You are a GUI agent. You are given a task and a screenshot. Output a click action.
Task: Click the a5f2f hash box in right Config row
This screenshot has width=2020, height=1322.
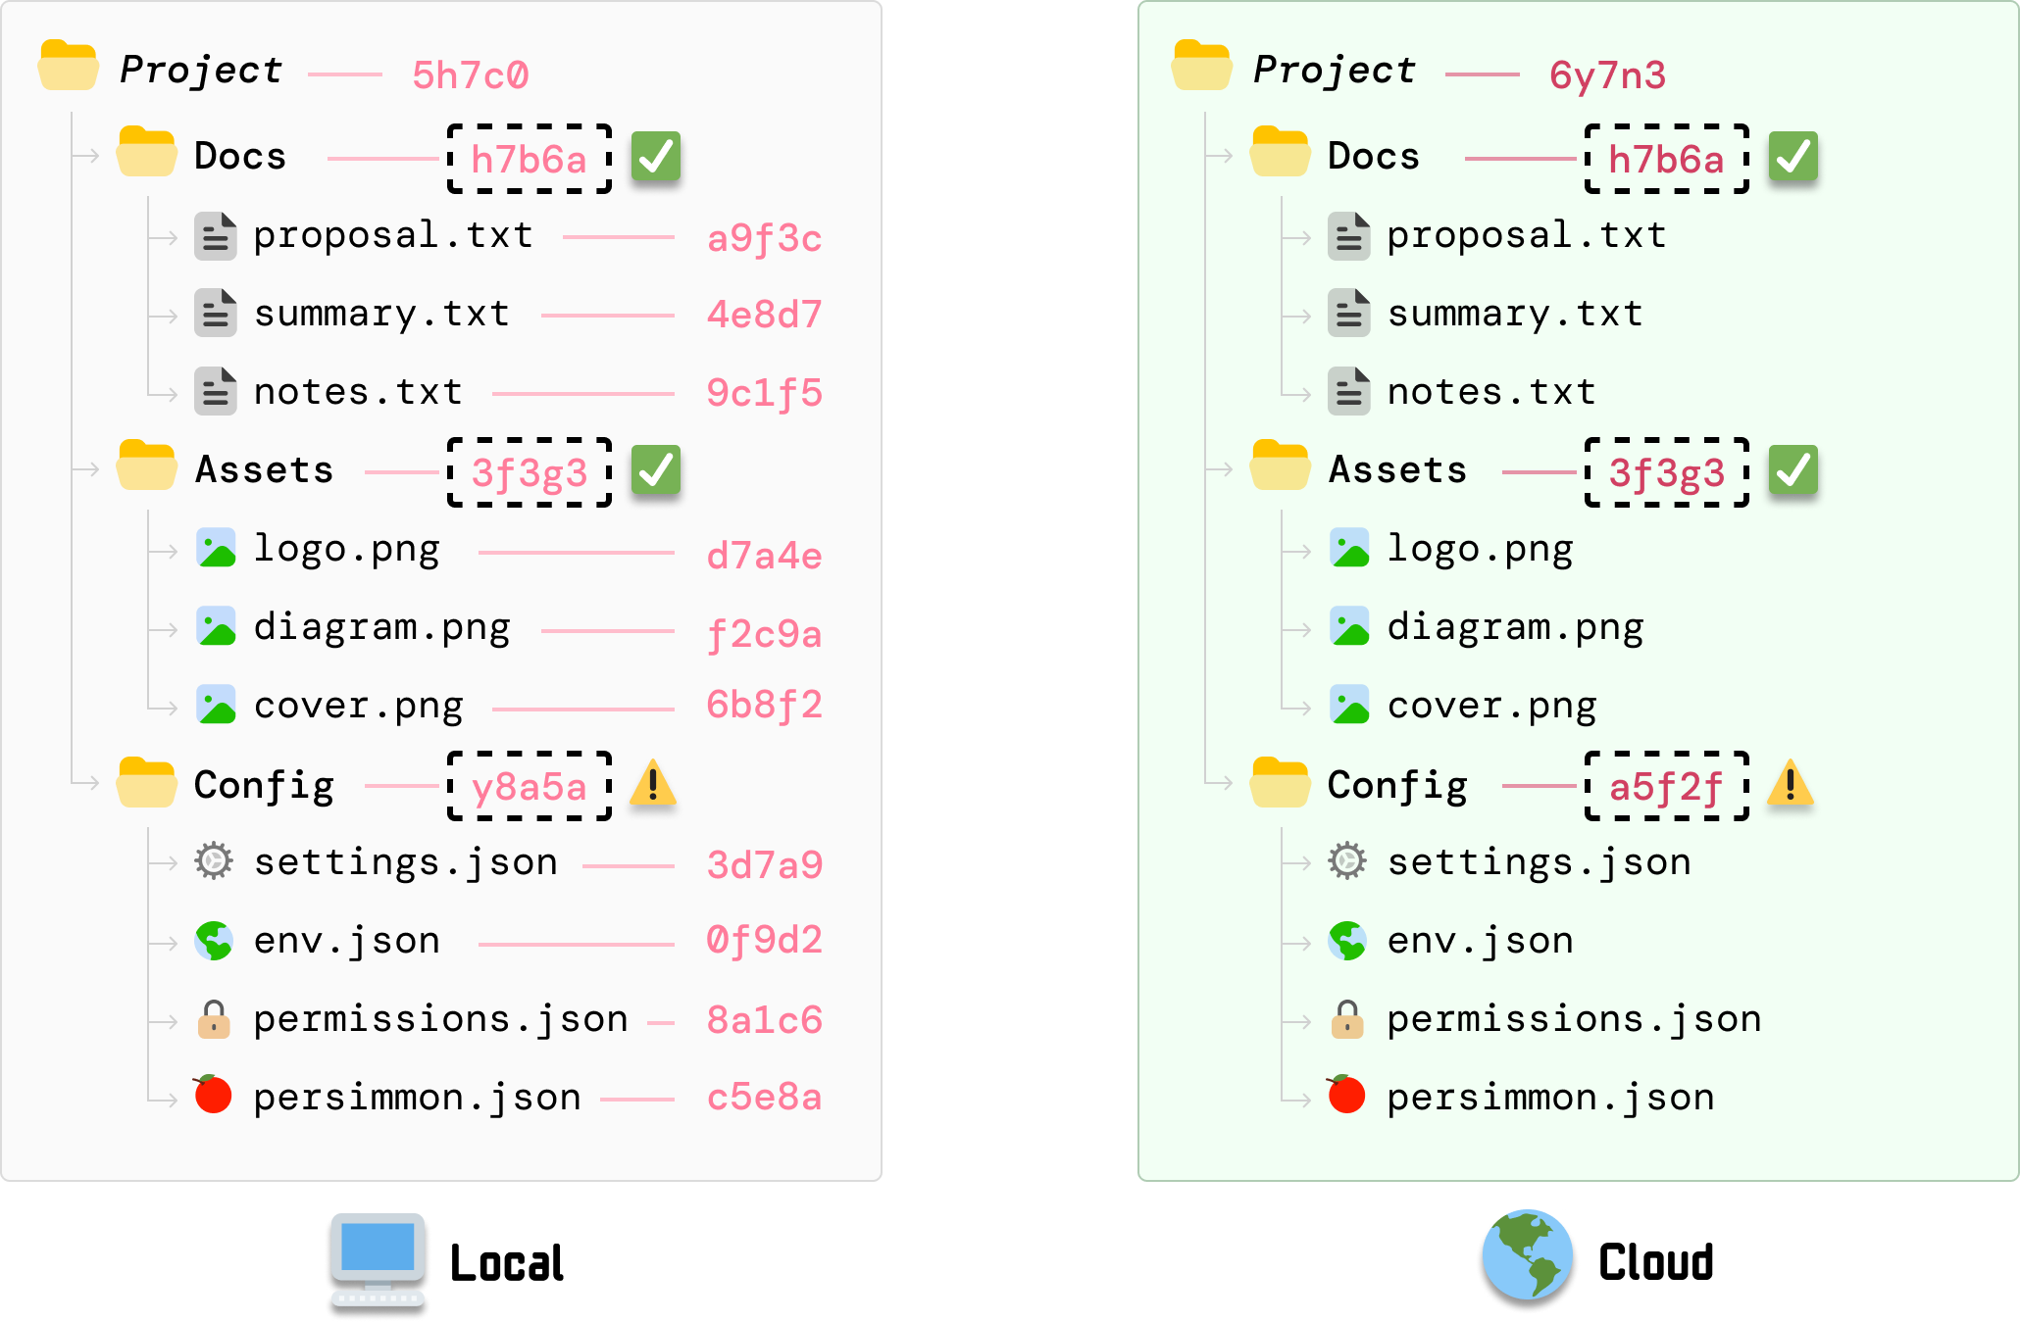(x=1665, y=786)
